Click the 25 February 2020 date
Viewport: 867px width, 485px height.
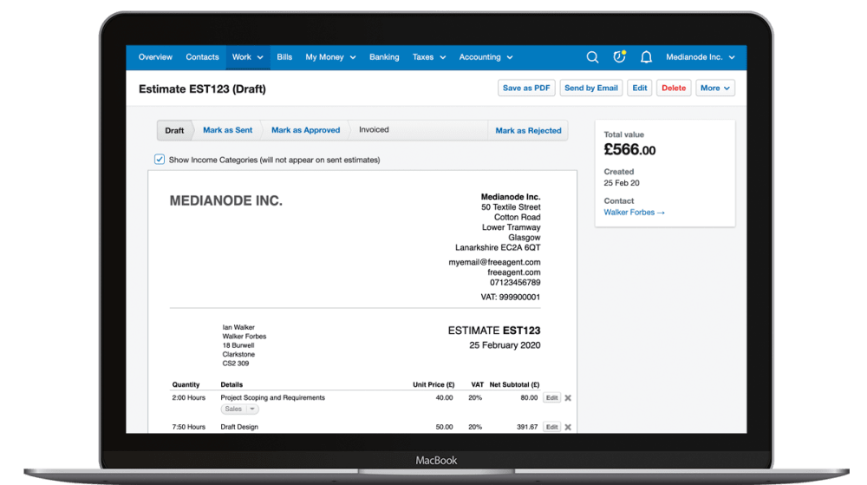click(x=505, y=345)
